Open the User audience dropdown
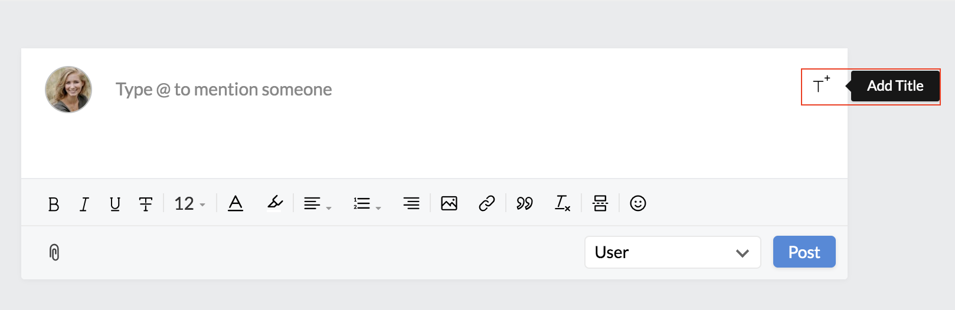 (673, 252)
